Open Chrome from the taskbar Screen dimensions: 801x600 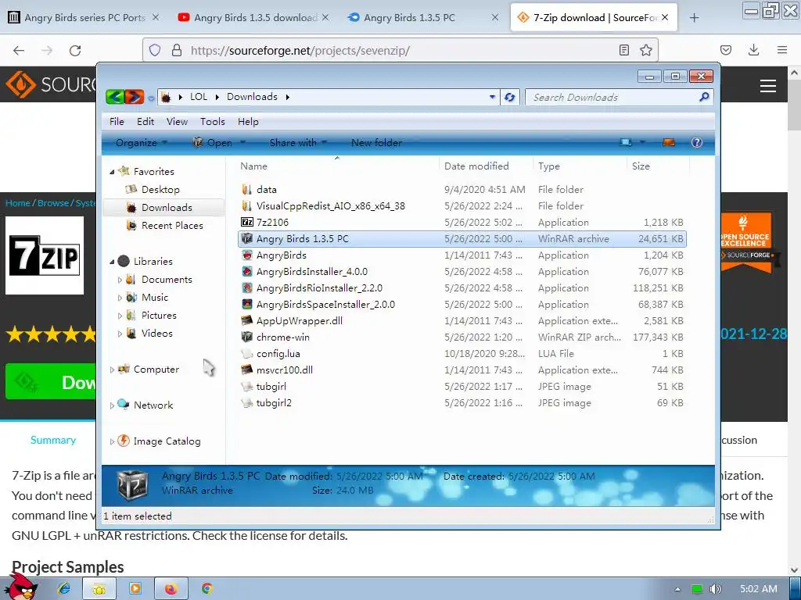[207, 589]
